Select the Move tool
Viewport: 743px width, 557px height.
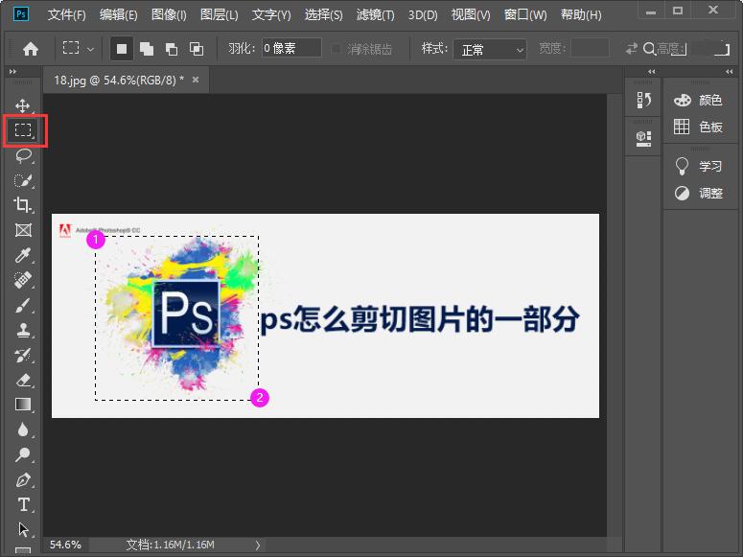coord(23,105)
